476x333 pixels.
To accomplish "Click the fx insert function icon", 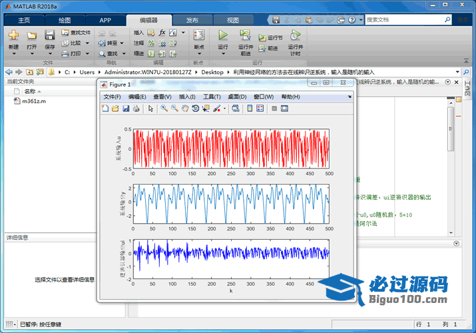I will coord(162,33).
